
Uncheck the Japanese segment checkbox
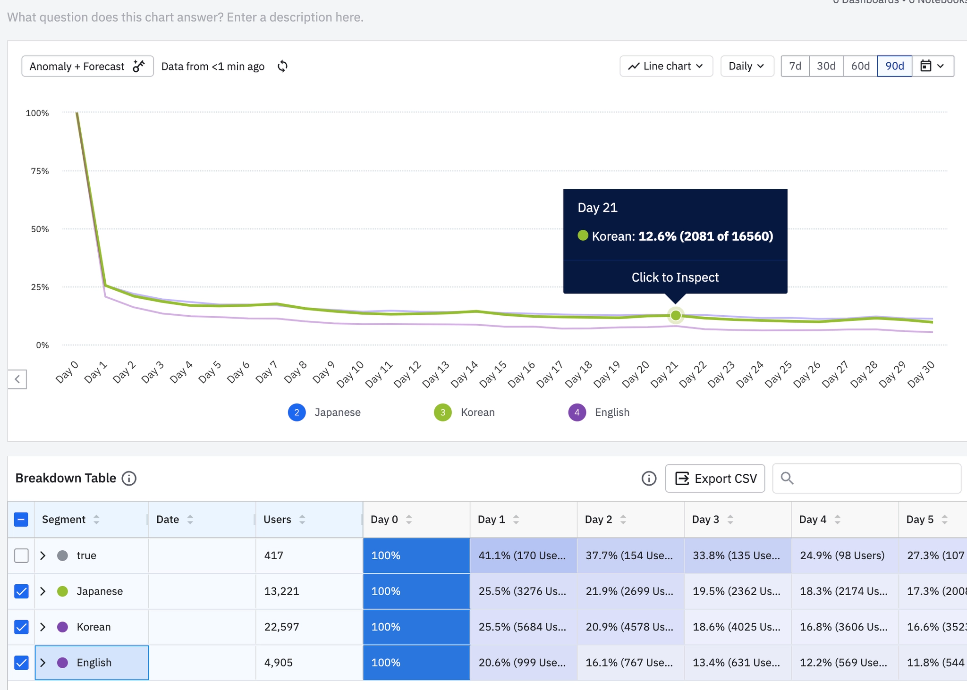click(x=21, y=591)
